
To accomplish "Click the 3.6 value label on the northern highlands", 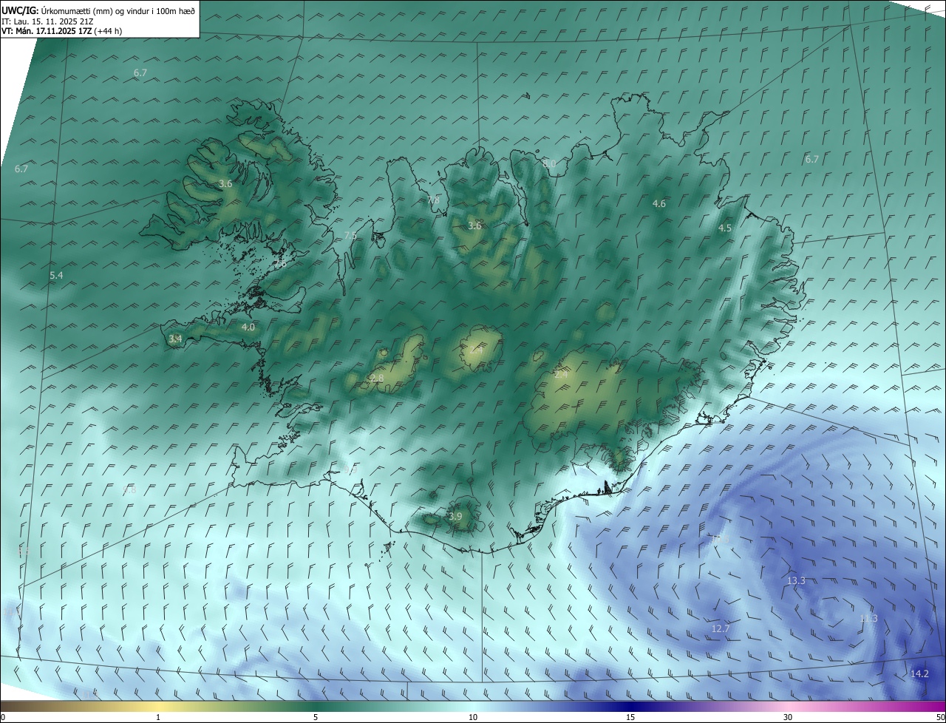I will point(474,225).
